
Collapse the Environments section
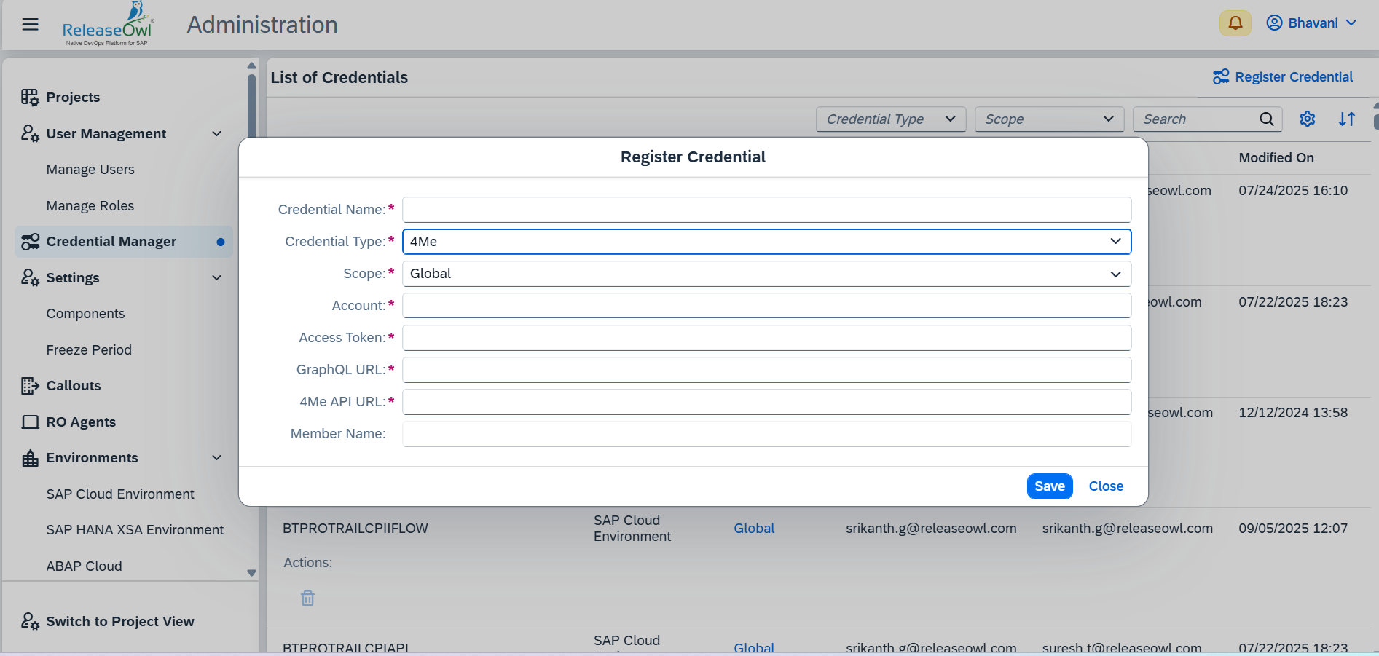216,458
